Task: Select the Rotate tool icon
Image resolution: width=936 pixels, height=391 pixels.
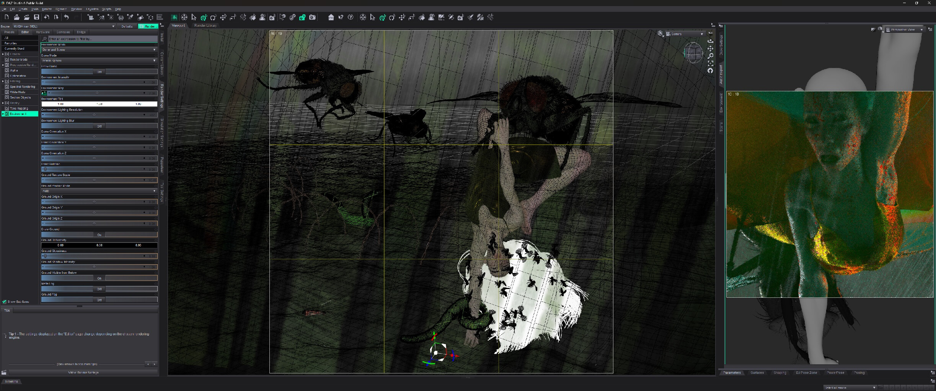Action: 213,17
